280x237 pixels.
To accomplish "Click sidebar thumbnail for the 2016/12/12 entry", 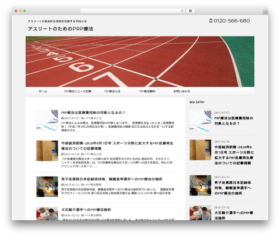I will [x=200, y=213].
